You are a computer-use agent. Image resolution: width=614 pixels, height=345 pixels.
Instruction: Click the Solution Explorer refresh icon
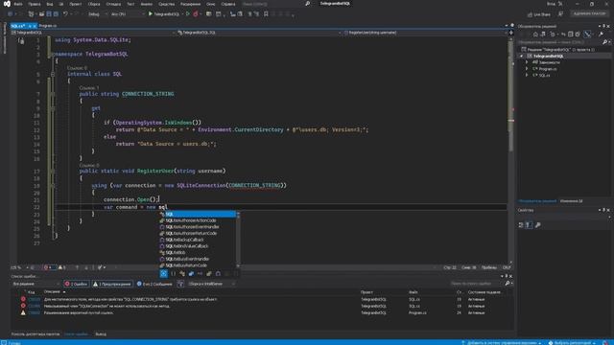(x=563, y=34)
